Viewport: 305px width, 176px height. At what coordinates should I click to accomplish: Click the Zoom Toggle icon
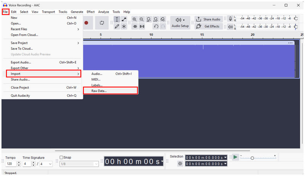coord(163,19)
